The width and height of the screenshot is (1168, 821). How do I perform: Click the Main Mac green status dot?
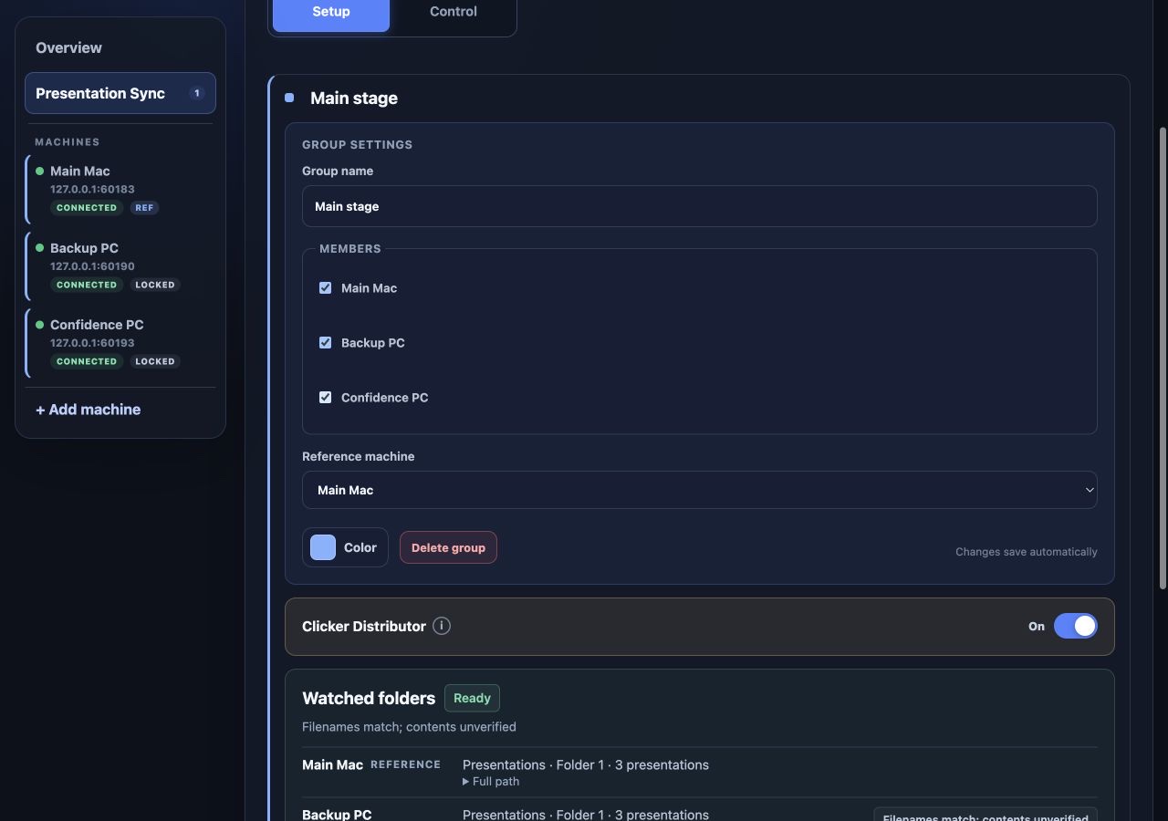tap(39, 171)
